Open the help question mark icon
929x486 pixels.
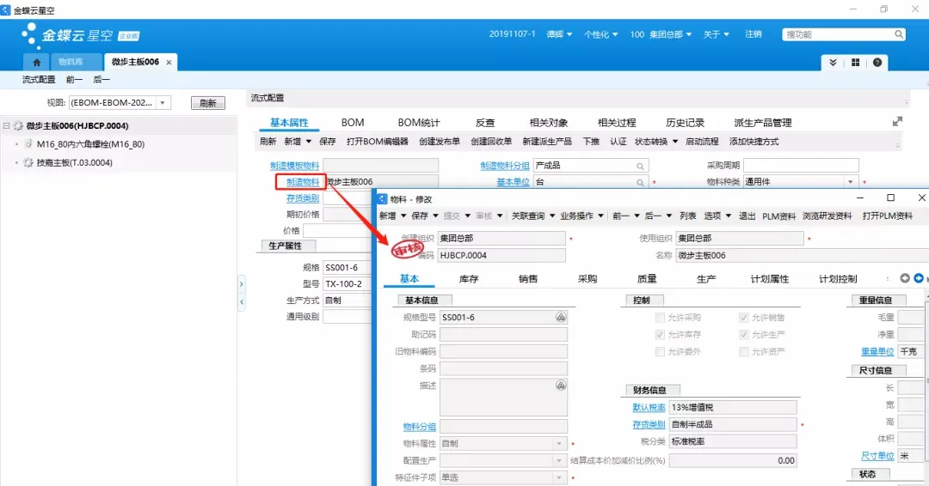877,63
